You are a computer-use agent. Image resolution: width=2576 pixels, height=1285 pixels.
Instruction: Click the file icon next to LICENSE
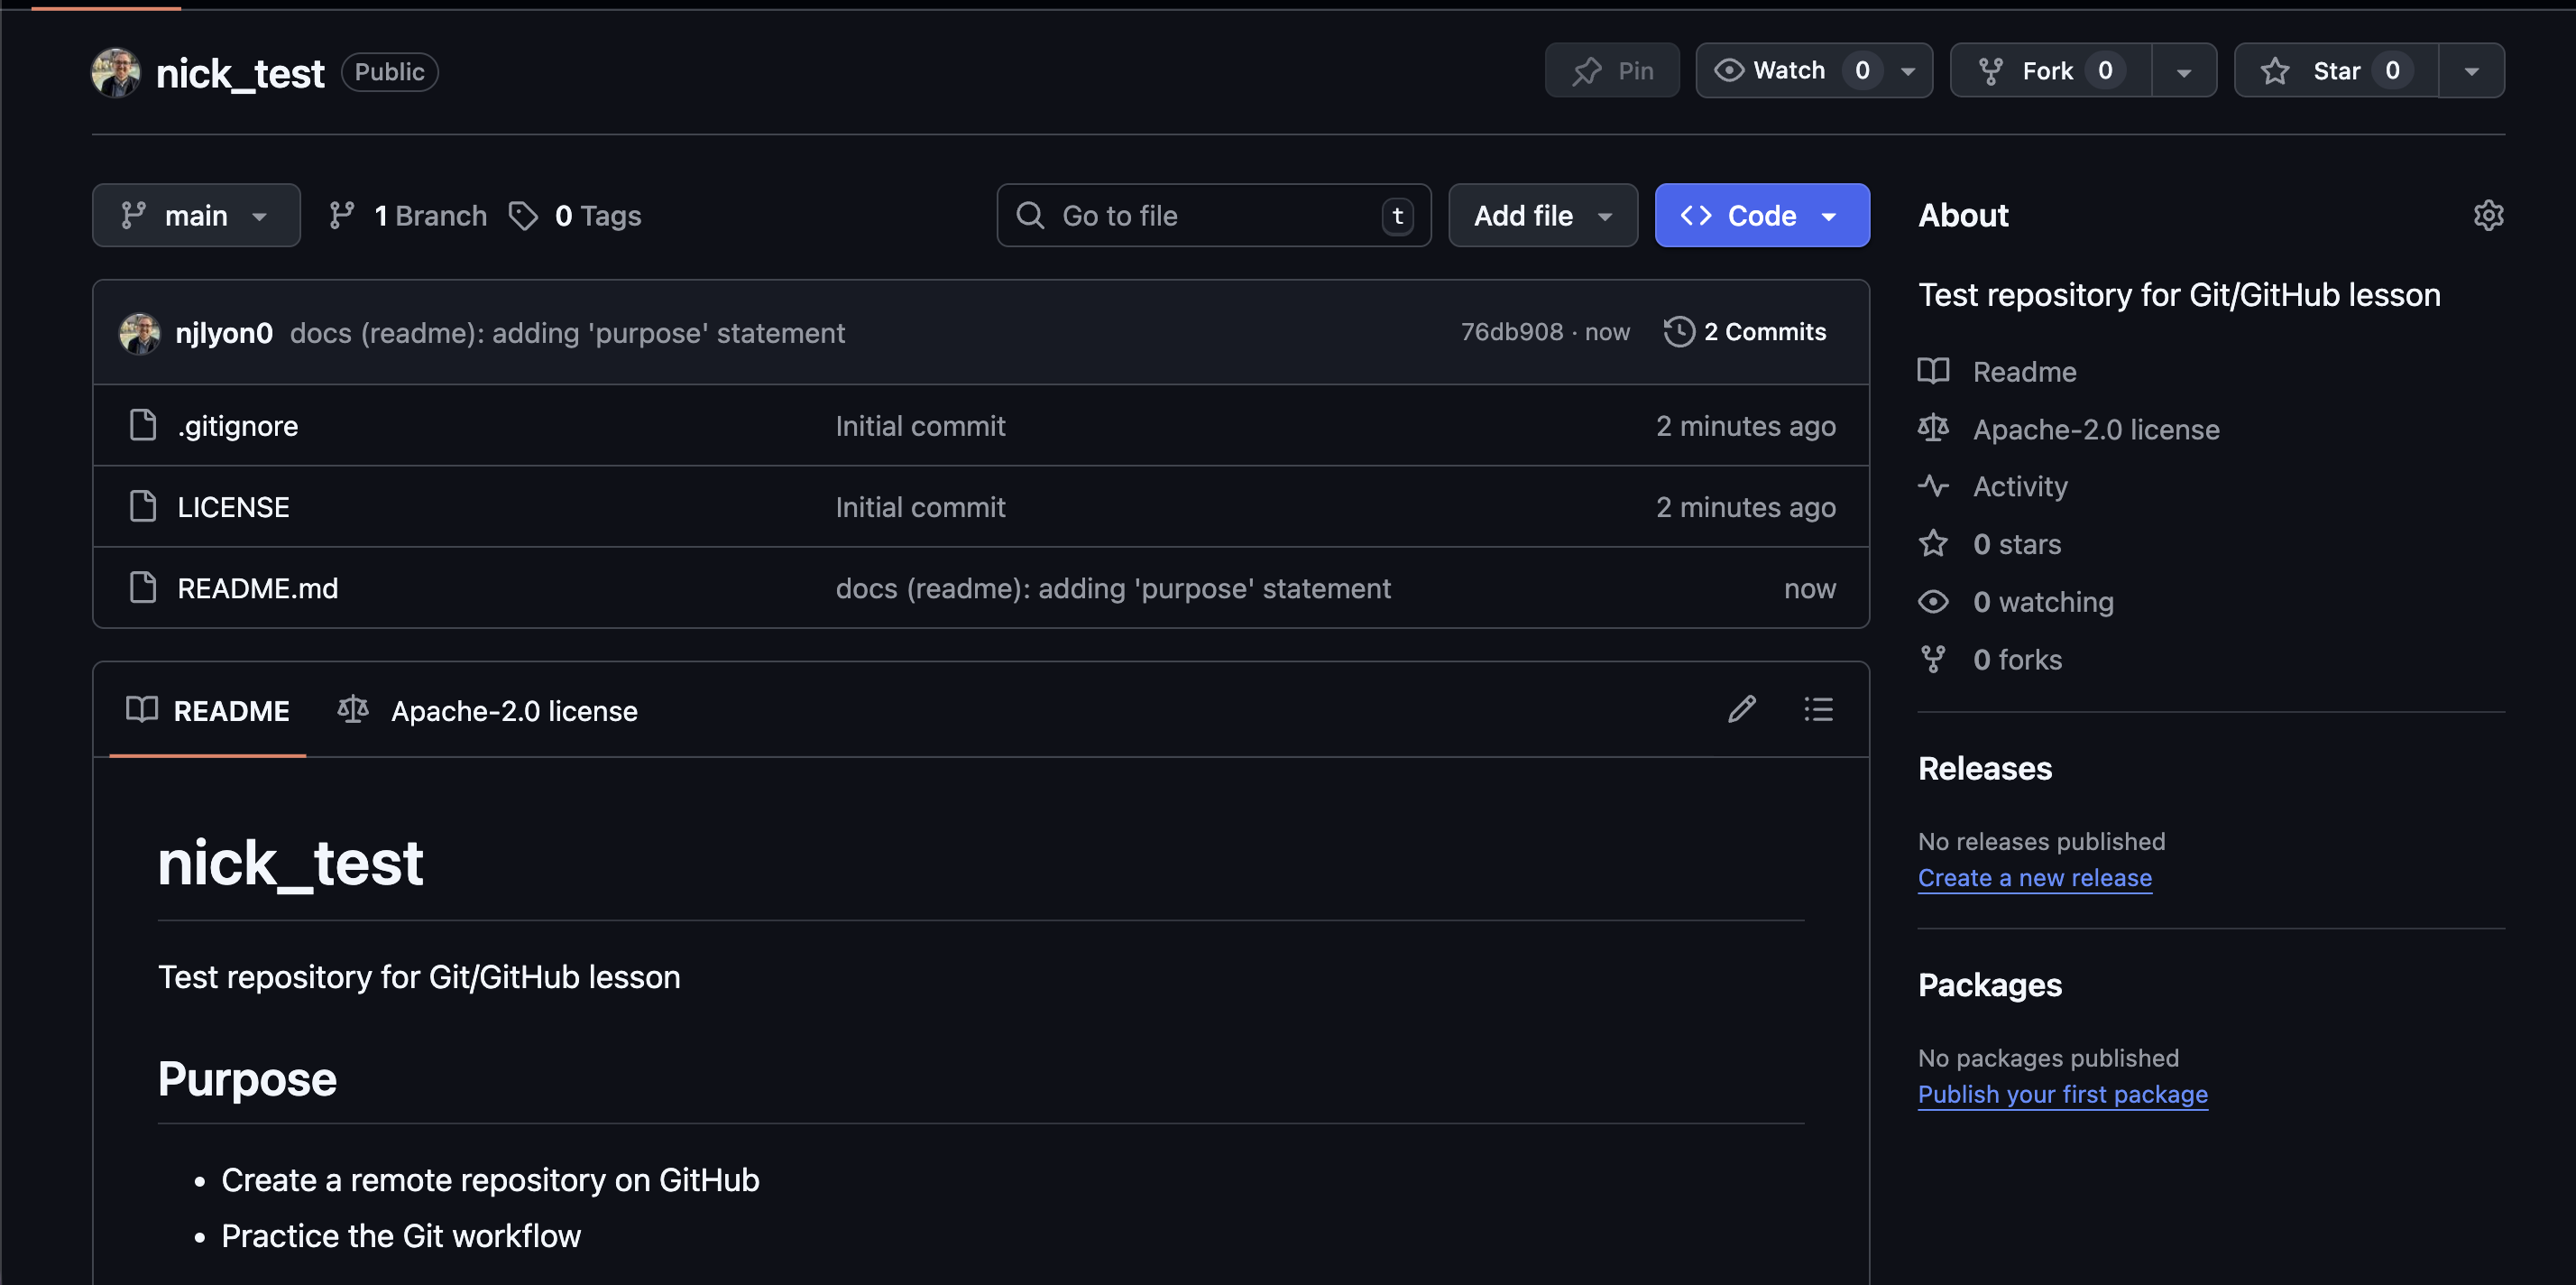click(143, 506)
